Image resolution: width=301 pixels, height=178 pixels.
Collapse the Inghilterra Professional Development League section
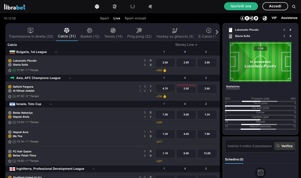[x=93, y=169]
